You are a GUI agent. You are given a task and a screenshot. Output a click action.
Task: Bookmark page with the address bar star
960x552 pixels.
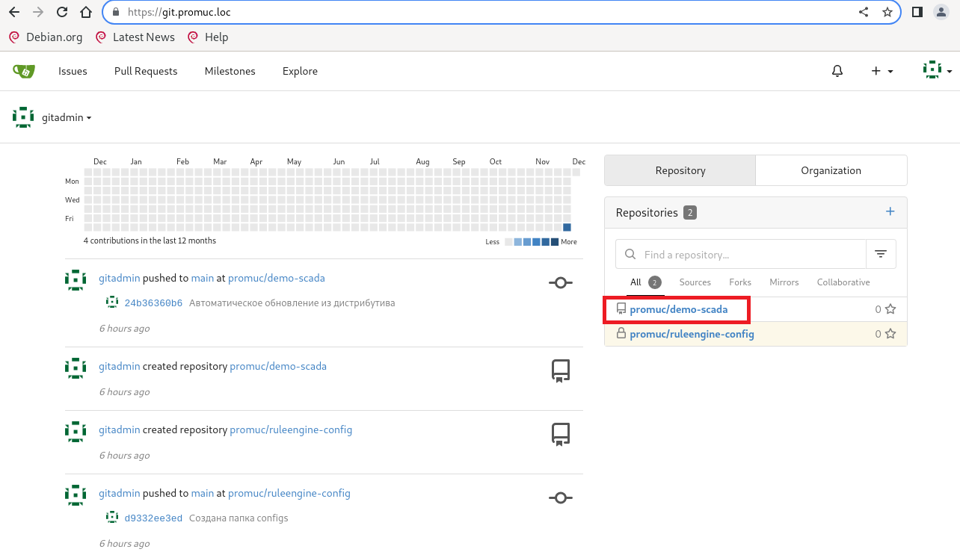887,12
